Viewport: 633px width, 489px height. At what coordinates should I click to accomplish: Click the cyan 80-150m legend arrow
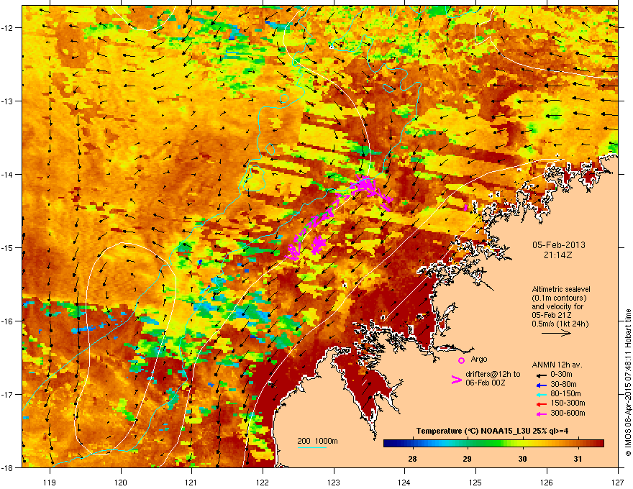[541, 394]
